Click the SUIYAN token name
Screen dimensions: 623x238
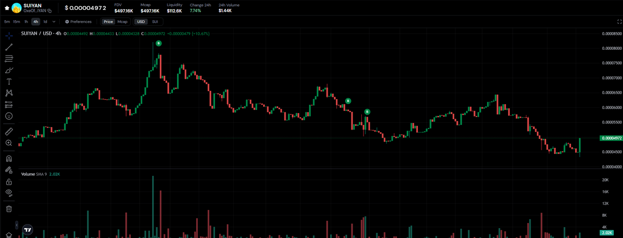[32, 5]
